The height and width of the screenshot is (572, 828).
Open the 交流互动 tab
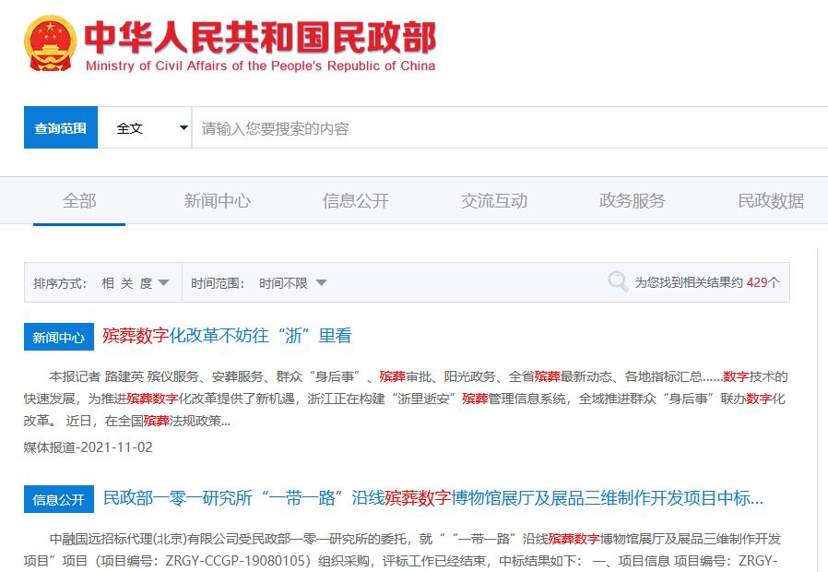[494, 201]
